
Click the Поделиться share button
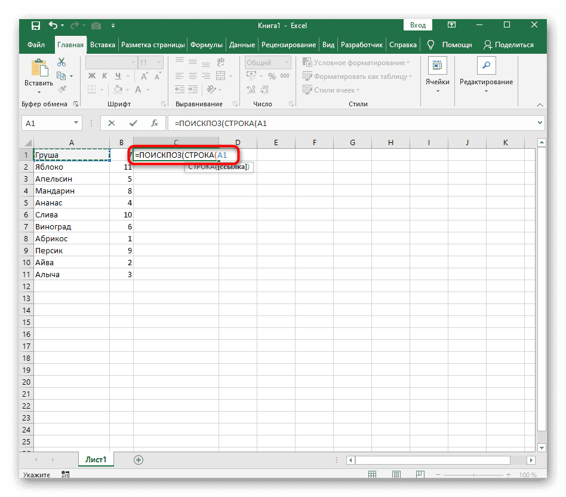508,45
